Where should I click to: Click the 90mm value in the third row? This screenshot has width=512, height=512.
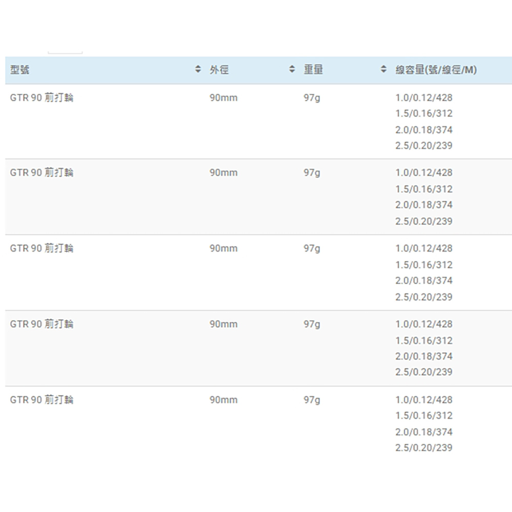click(224, 248)
